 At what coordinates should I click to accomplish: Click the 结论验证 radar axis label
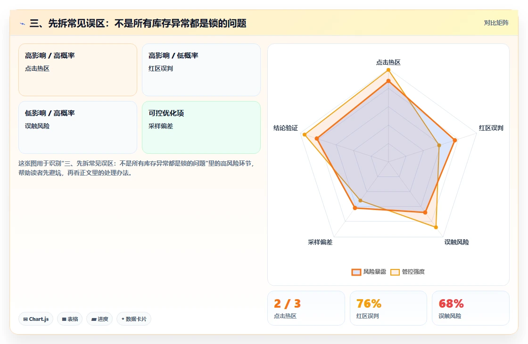coord(286,128)
